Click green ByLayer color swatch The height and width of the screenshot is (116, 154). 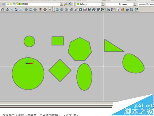coord(78,4)
